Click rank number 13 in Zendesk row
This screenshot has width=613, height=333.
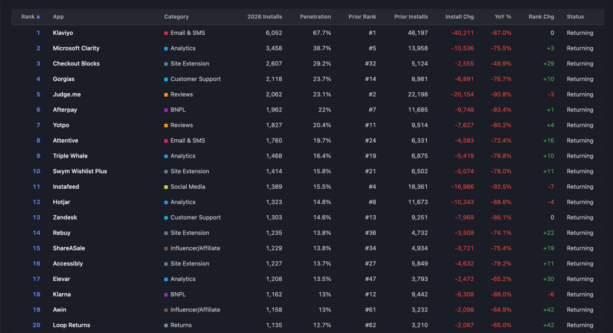pyautogui.click(x=36, y=217)
